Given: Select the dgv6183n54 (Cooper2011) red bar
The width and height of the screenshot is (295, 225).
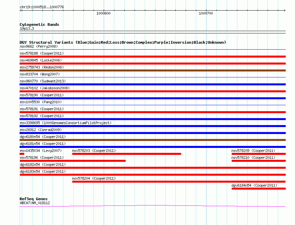Looking at the screenshot, I should (x=152, y=175).
